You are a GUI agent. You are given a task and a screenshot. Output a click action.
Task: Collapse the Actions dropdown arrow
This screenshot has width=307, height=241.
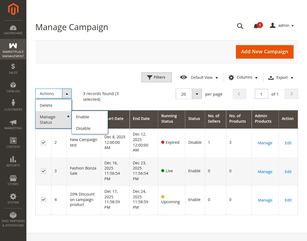pyautogui.click(x=67, y=93)
